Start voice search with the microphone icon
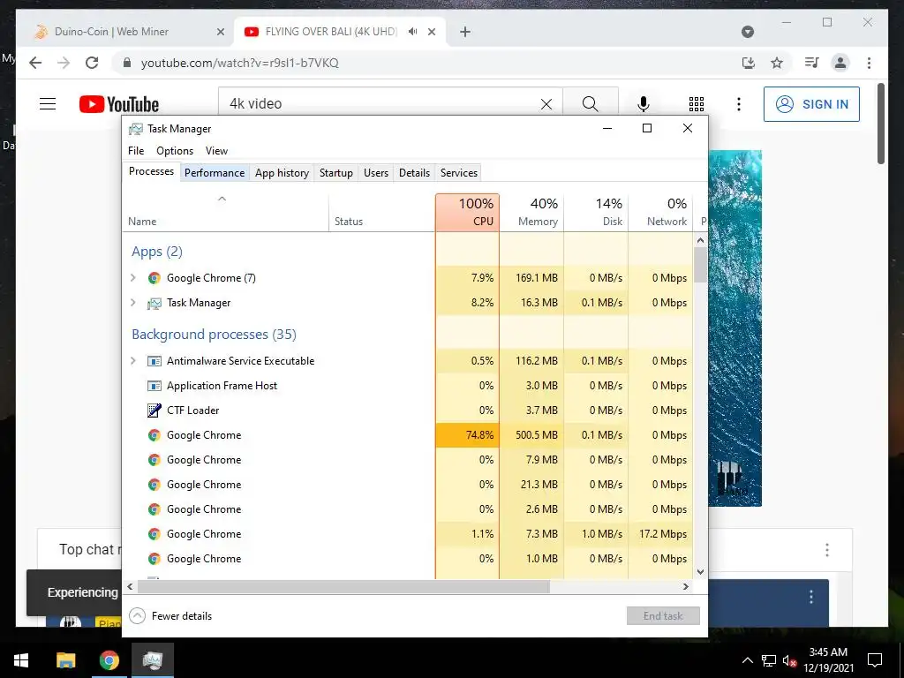 tap(644, 104)
